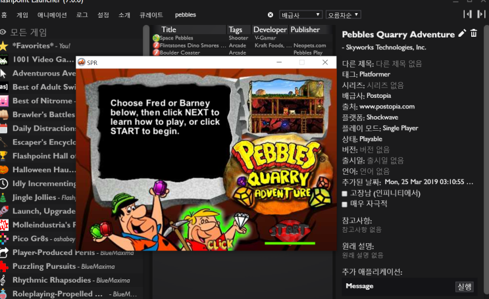Click the Escaper's Encyclopedia playlist icon
Viewport: 489px width, 299px height.
pyautogui.click(x=4, y=142)
